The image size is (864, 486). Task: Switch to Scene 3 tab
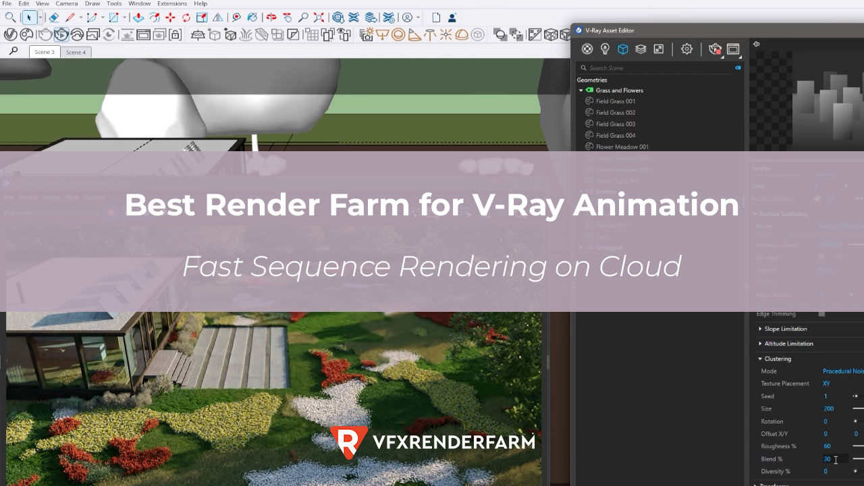click(45, 52)
